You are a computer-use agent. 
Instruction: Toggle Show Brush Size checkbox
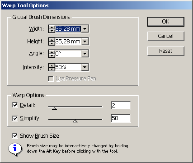coord(15,136)
